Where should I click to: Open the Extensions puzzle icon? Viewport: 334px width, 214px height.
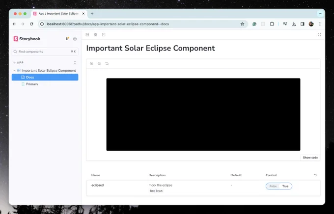click(272, 24)
